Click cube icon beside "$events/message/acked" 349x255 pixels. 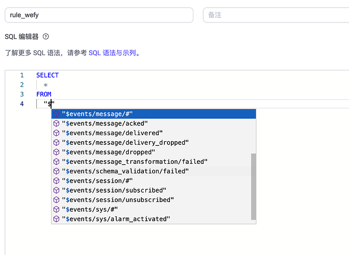coord(56,123)
